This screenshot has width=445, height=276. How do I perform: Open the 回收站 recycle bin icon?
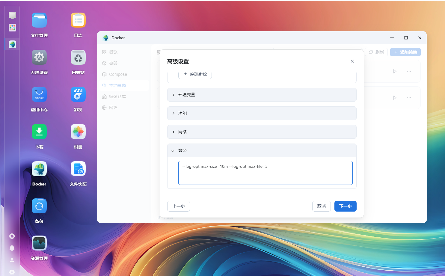tap(78, 58)
